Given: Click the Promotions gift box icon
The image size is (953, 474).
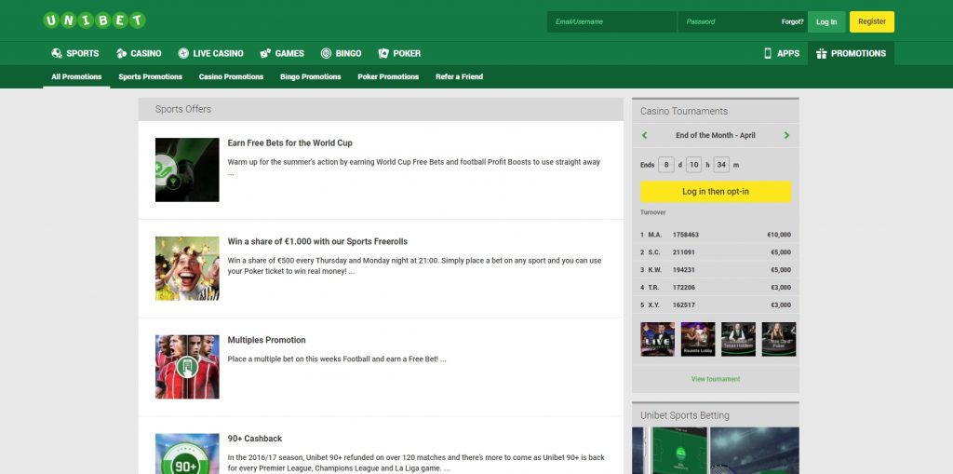Looking at the screenshot, I should [821, 53].
